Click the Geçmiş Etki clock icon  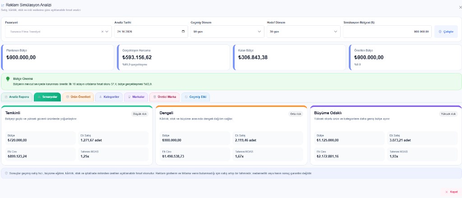186,97
